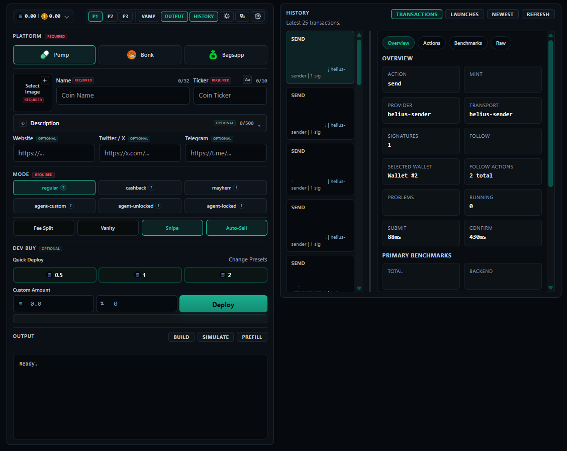This screenshot has height=451, width=567.
Task: Click the overview panel scrollbar thumb
Action: click(x=550, y=114)
